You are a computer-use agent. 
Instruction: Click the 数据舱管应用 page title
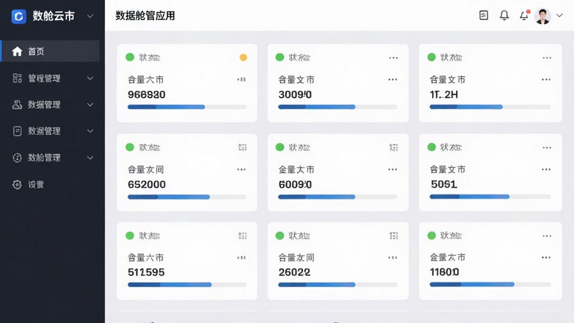click(x=145, y=16)
